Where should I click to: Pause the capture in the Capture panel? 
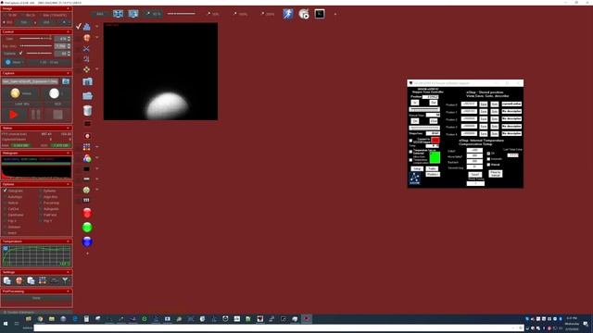click(36, 115)
